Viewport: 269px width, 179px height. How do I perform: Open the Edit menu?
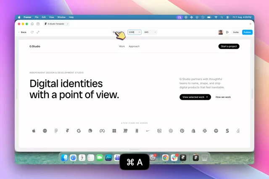(44, 17)
